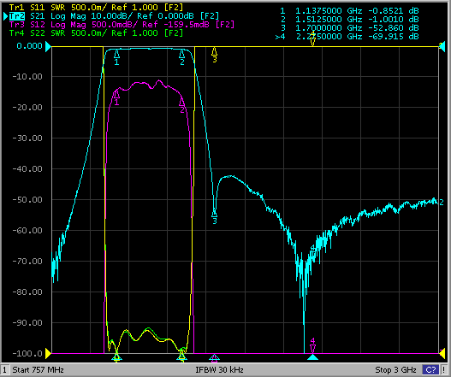Click the Start 757 MHz frequency field
The image size is (451, 377).
tap(38, 369)
